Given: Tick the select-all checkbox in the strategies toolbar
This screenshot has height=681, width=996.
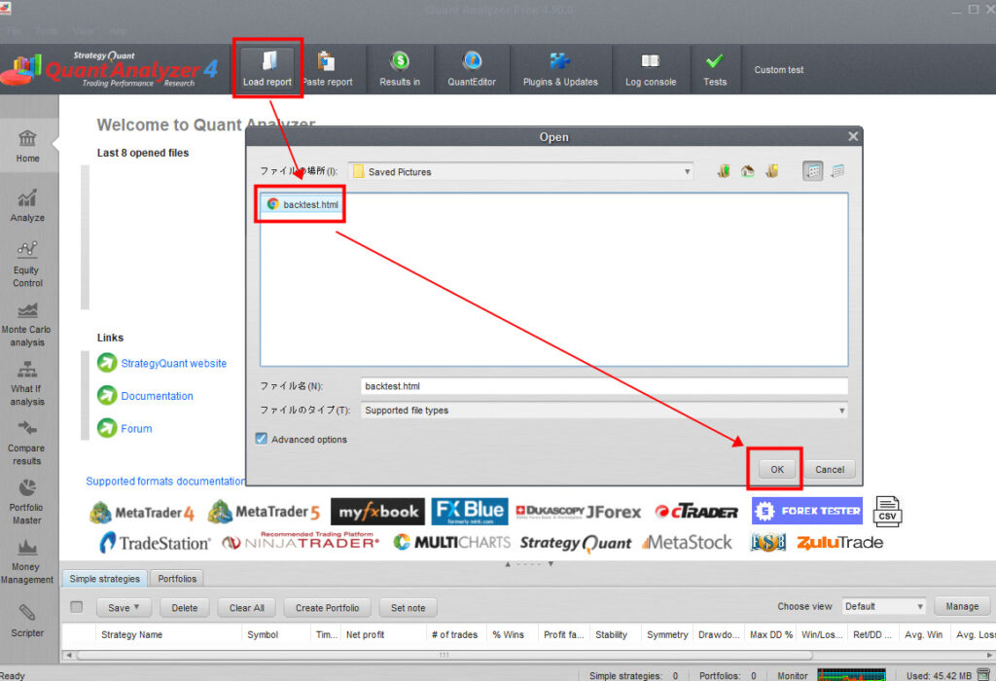Looking at the screenshot, I should (77, 607).
